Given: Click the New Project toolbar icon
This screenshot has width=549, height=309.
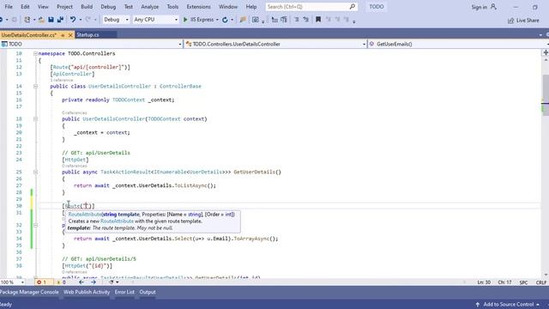Looking at the screenshot, I should [x=27, y=20].
